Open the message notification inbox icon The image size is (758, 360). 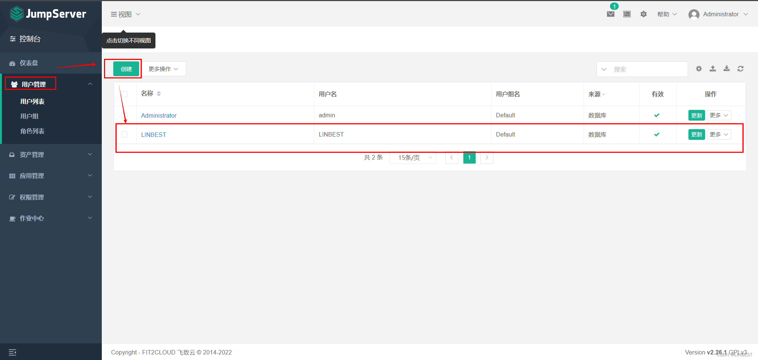610,14
